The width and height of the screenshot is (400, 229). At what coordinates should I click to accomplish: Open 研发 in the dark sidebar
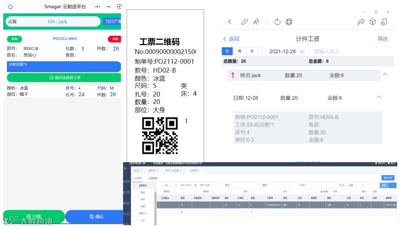coord(127,182)
